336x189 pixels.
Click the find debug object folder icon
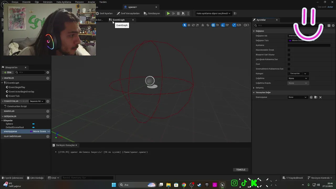coord(235,13)
